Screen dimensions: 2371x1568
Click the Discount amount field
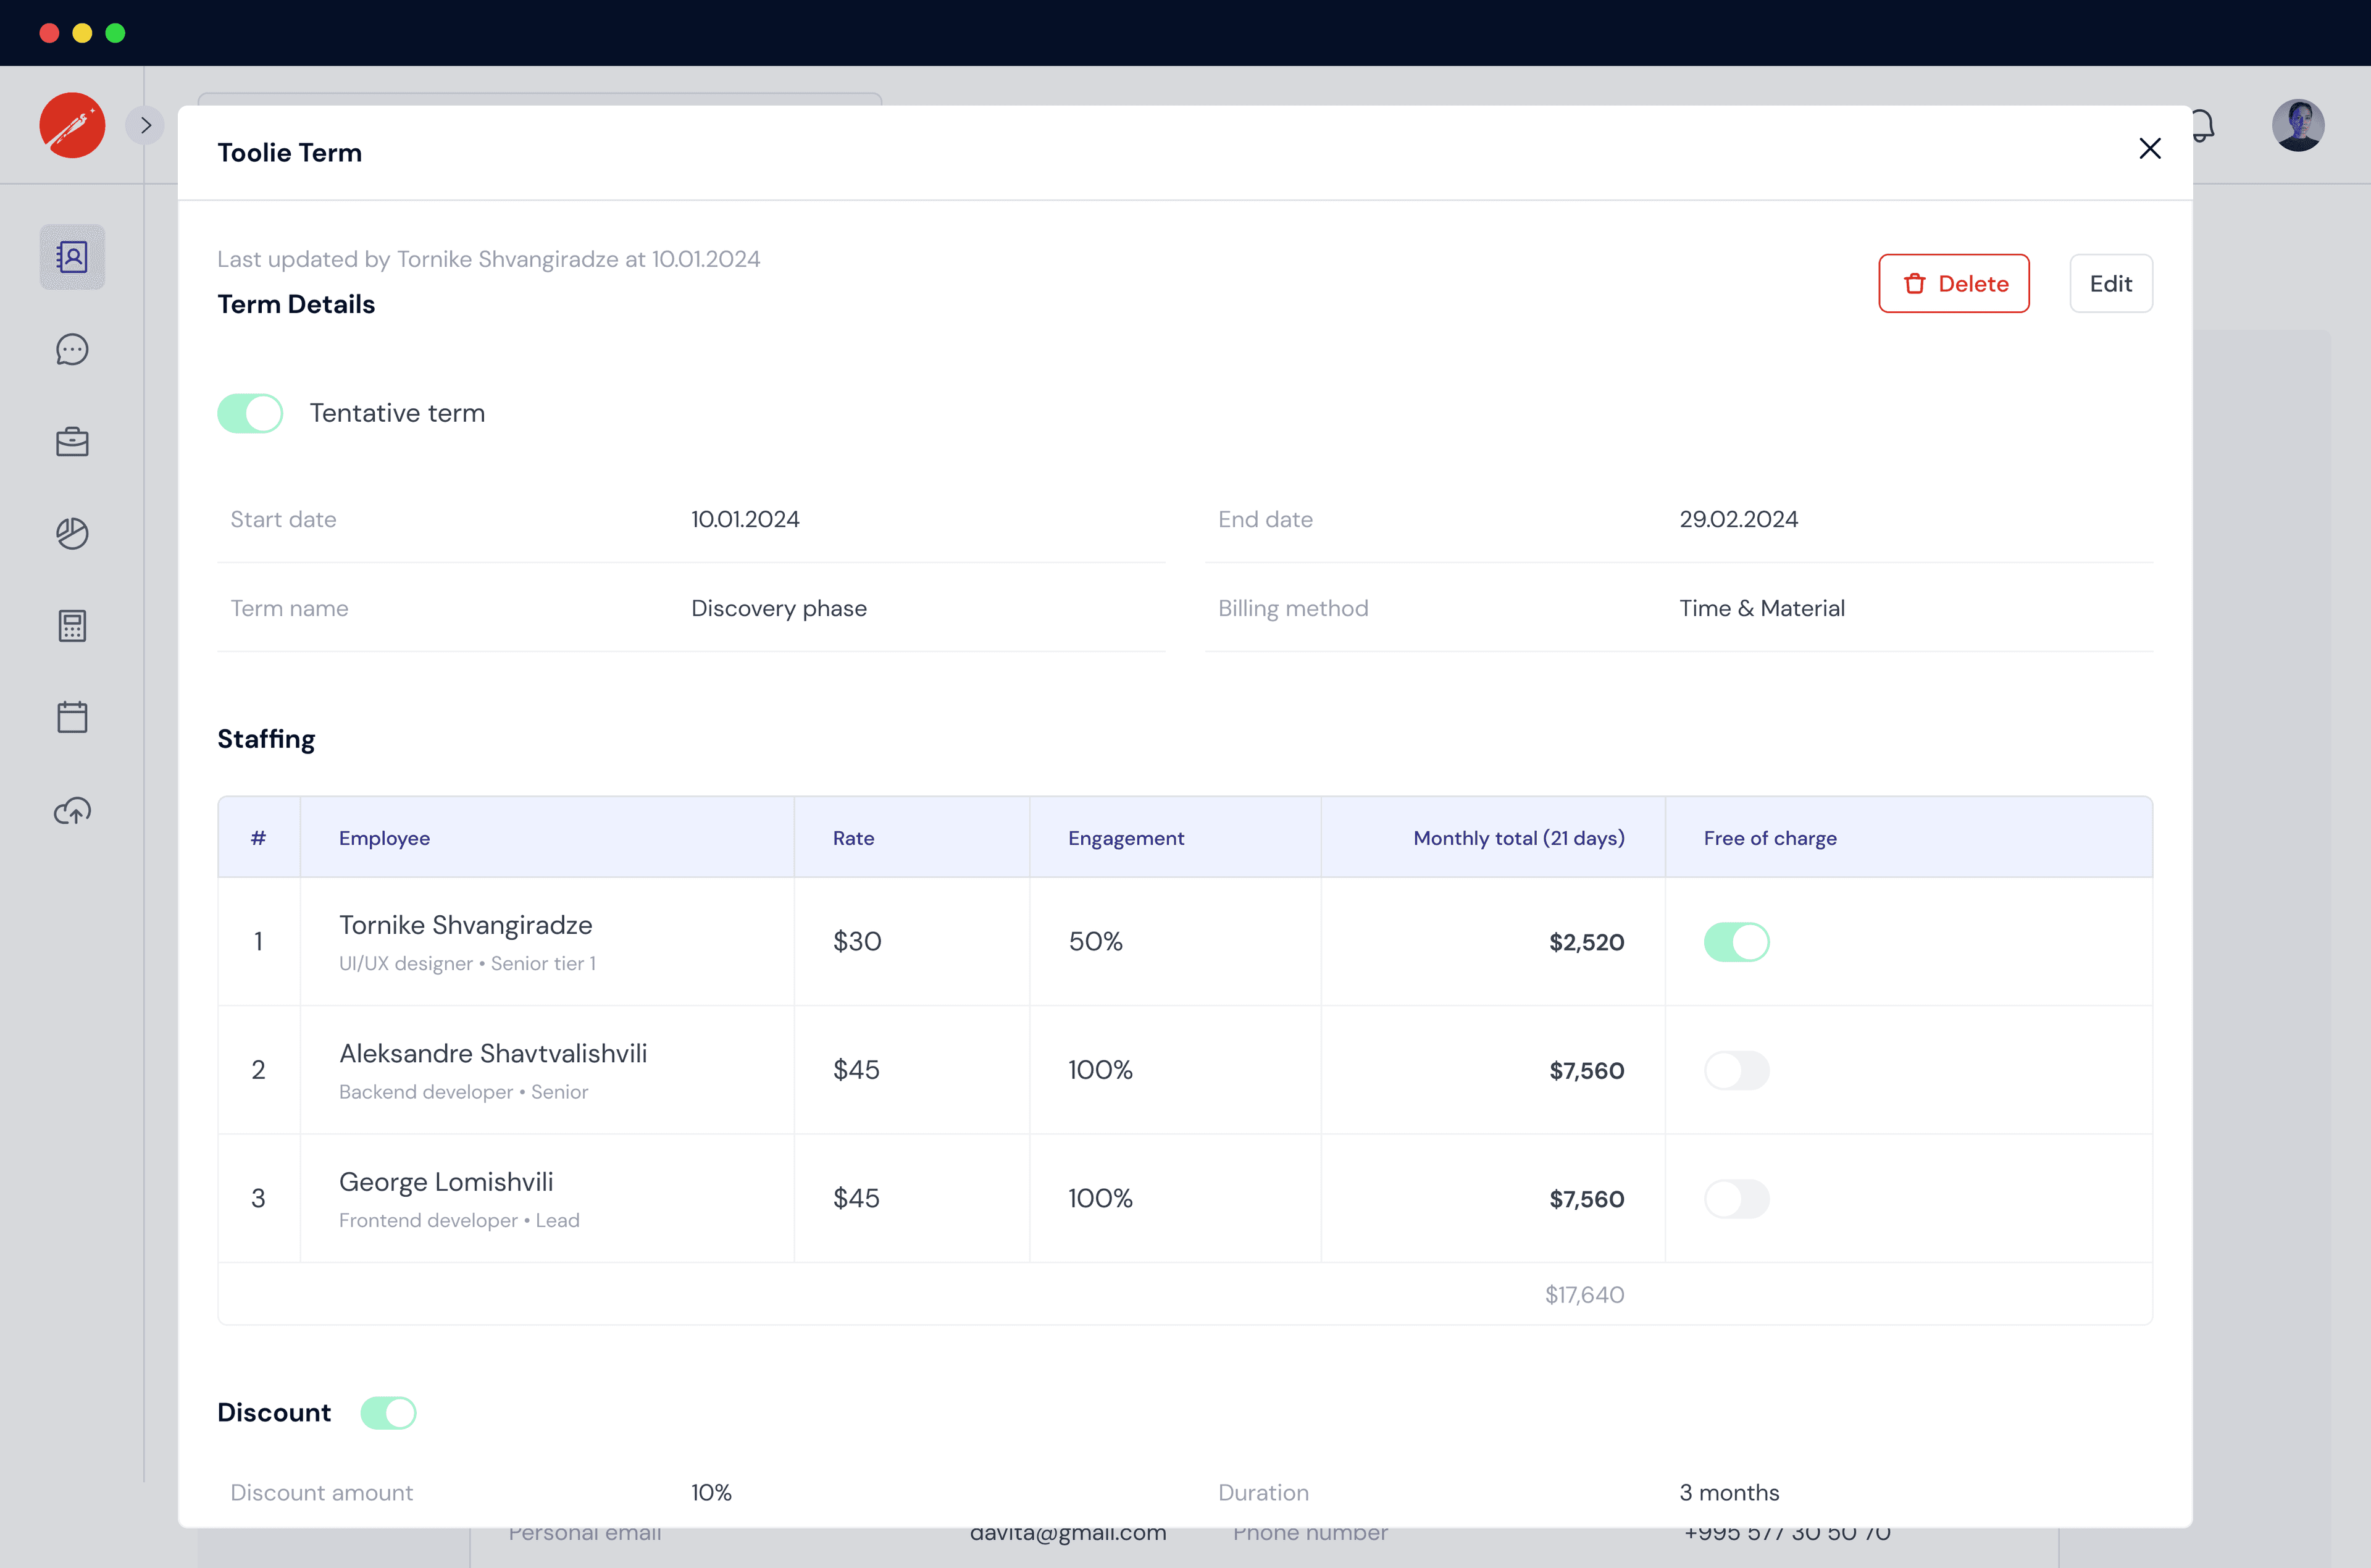point(321,1492)
